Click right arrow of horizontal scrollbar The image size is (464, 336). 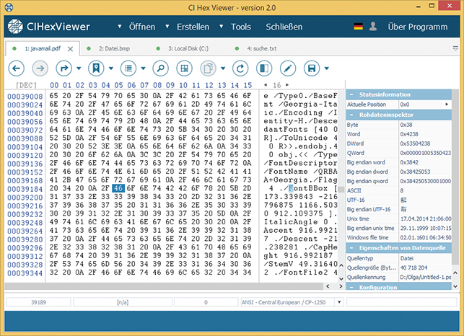(x=341, y=286)
